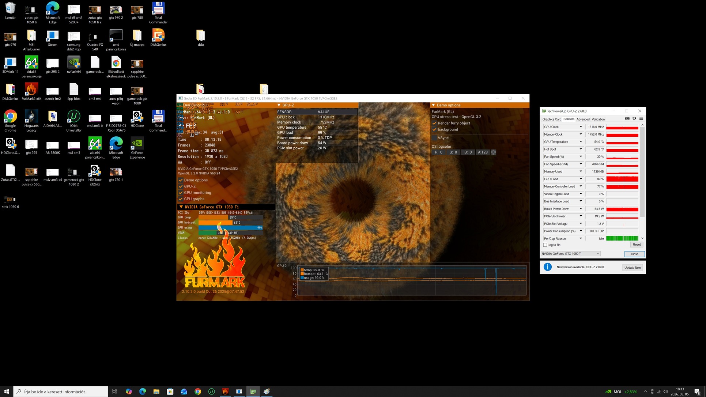Screen dimensions: 706x397
Task: Switch to the Graphics Card tab
Action: pos(551,119)
